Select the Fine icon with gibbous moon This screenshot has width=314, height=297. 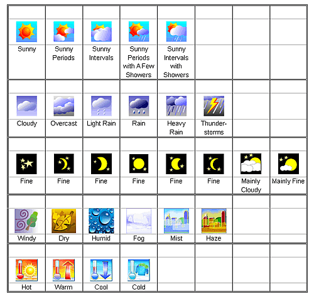click(x=176, y=164)
